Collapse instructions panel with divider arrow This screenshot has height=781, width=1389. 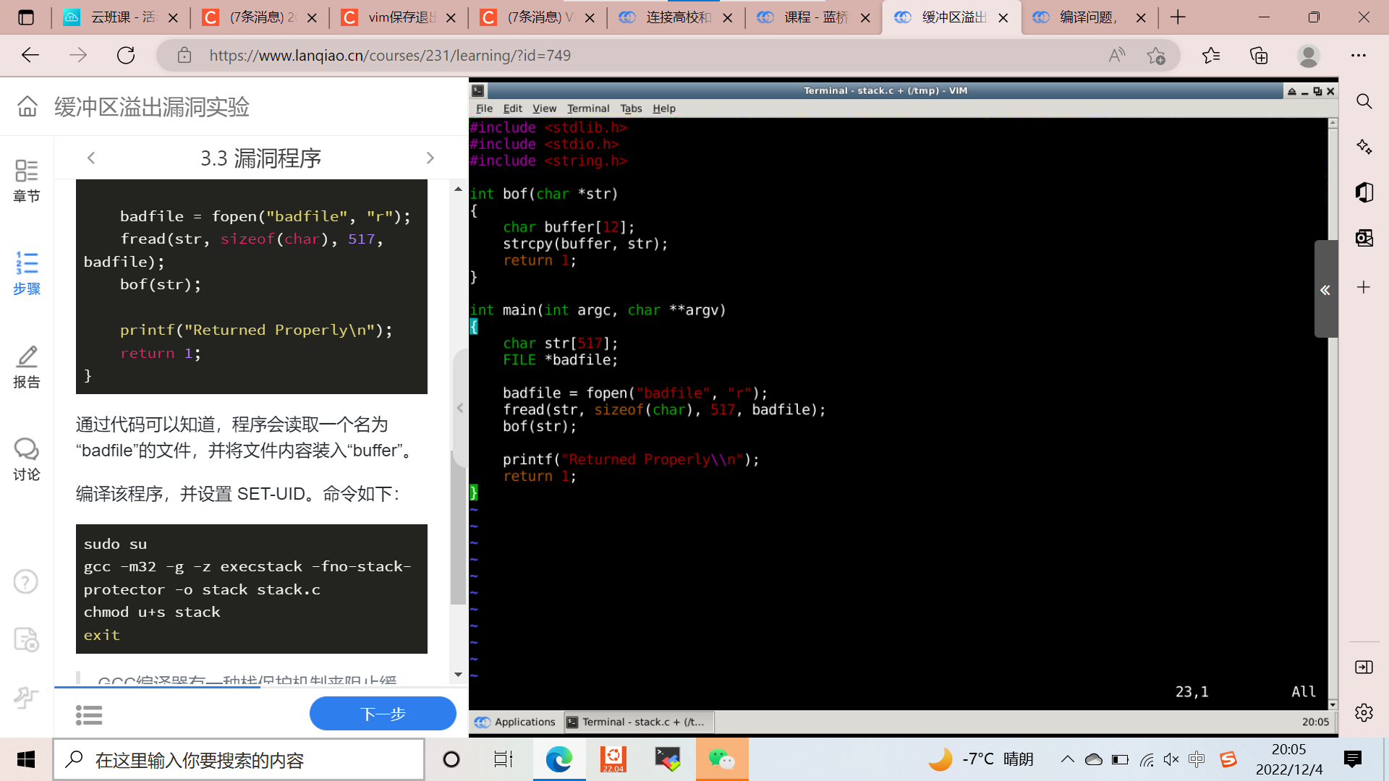coord(460,408)
